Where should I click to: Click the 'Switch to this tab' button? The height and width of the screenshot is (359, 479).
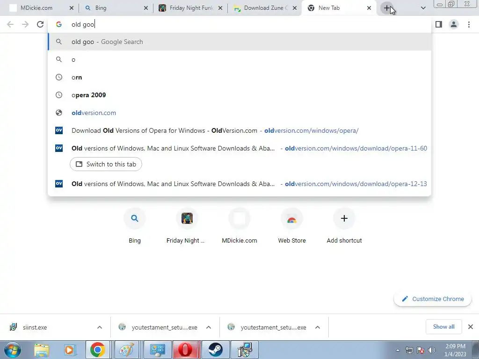pos(106,164)
